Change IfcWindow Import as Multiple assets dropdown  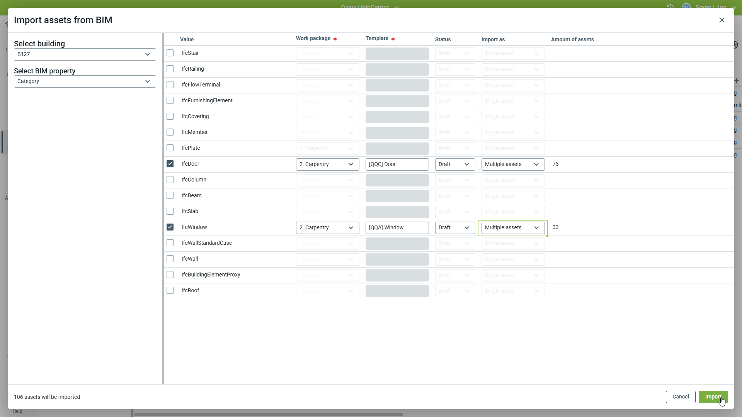coord(513,227)
